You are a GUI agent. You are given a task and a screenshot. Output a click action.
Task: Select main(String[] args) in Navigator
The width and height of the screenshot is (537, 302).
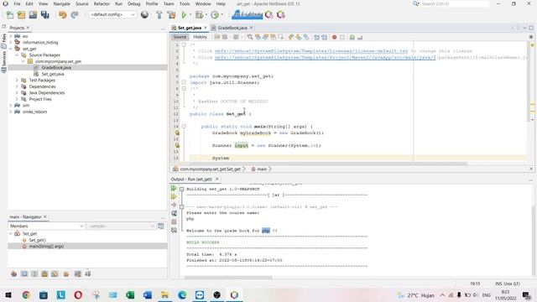[46, 246]
